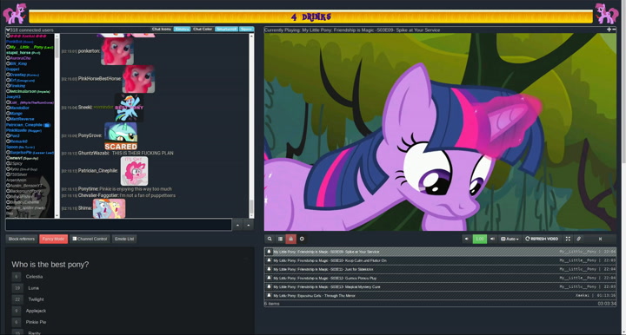Select the S03E13 Magical Mystery Cure entry
The width and height of the screenshot is (626, 335).
click(x=440, y=286)
